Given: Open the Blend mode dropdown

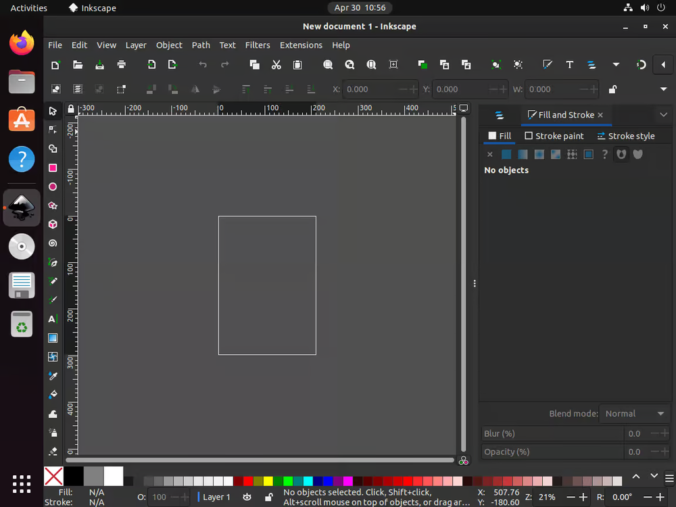Looking at the screenshot, I should [635, 414].
